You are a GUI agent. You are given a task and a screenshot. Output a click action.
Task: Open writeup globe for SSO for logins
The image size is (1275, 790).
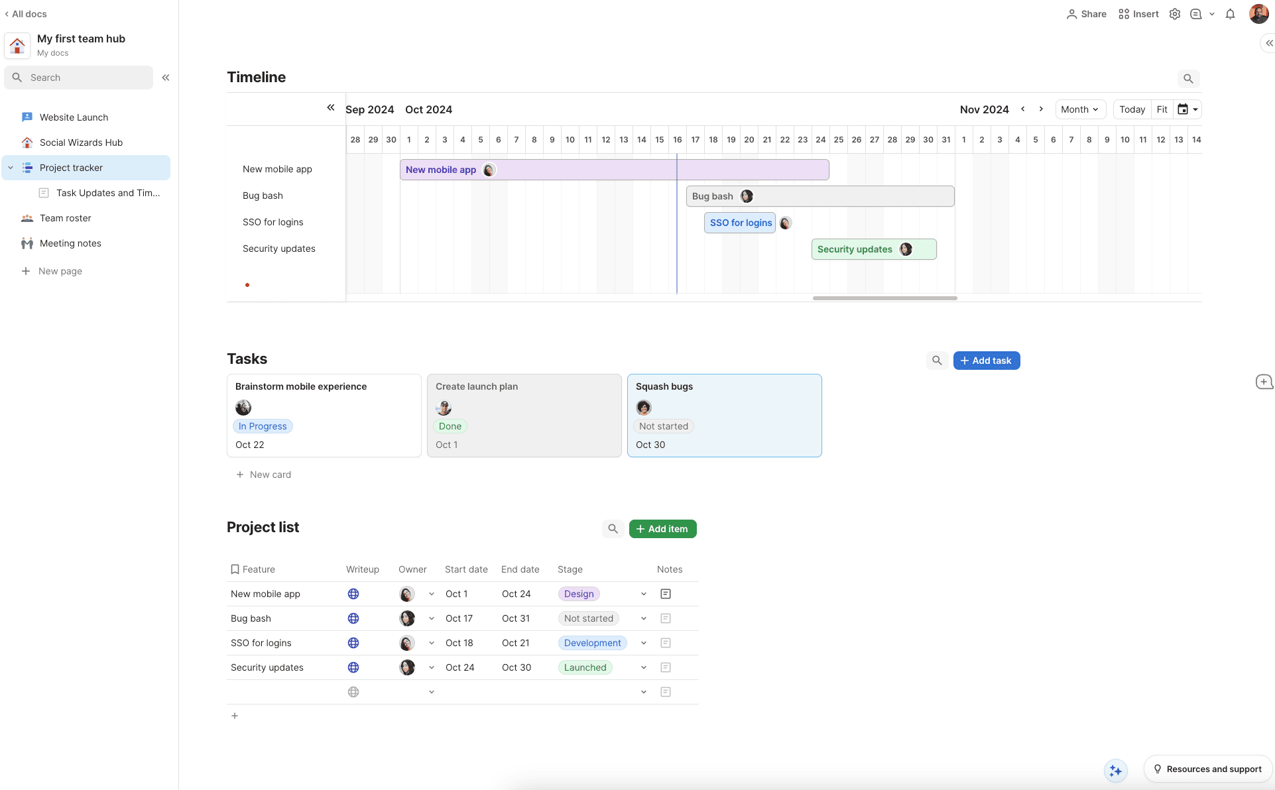[353, 643]
